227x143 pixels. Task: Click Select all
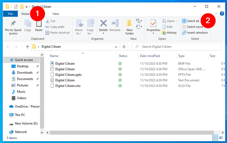191,21
